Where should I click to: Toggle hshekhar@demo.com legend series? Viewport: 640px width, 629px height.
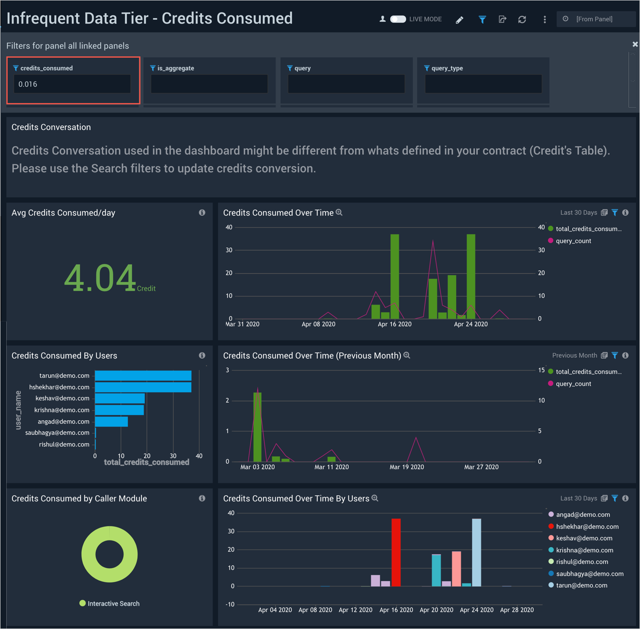587,527
